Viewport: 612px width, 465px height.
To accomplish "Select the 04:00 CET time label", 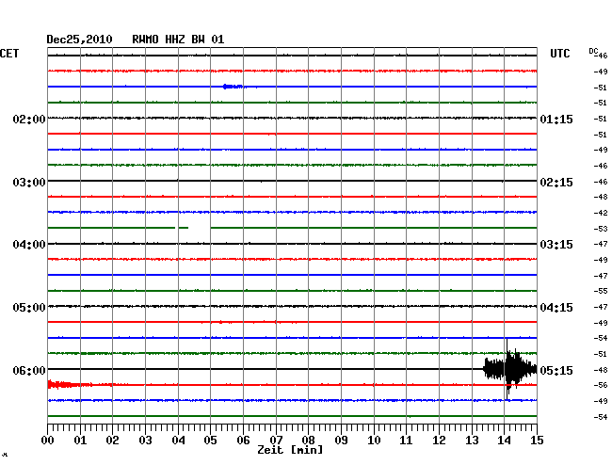I will pyautogui.click(x=29, y=245).
